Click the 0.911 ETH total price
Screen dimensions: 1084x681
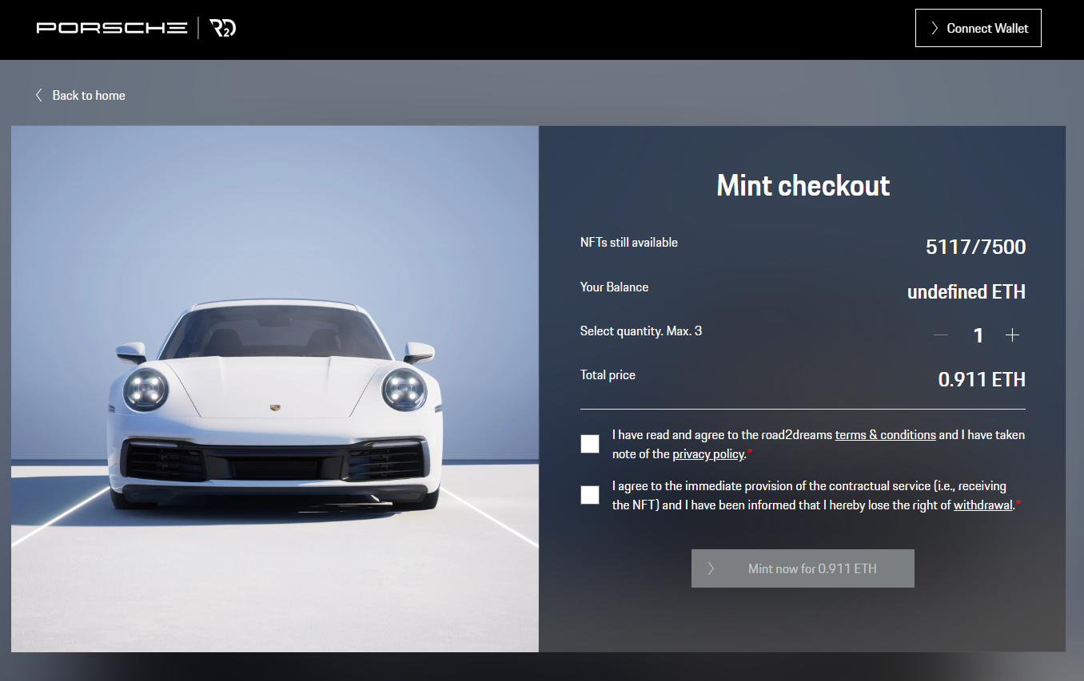click(x=981, y=379)
